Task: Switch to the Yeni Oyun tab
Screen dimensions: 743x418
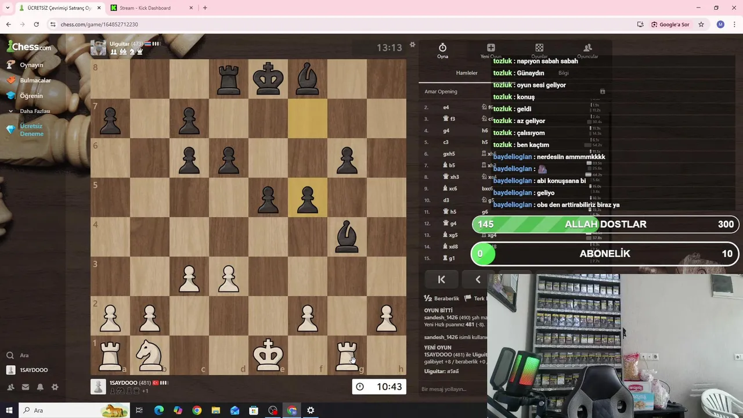Action: coord(490,51)
